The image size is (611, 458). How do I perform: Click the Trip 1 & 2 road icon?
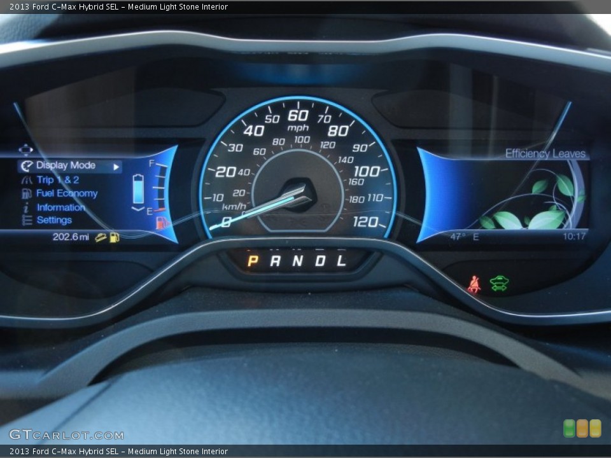tap(27, 180)
